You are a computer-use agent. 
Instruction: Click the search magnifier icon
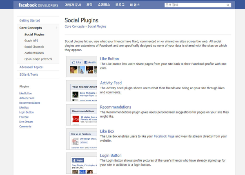228,5
